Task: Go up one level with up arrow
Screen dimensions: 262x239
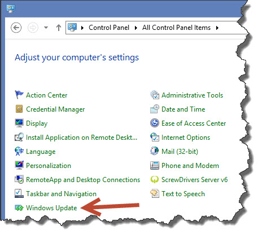Action: coord(59,28)
